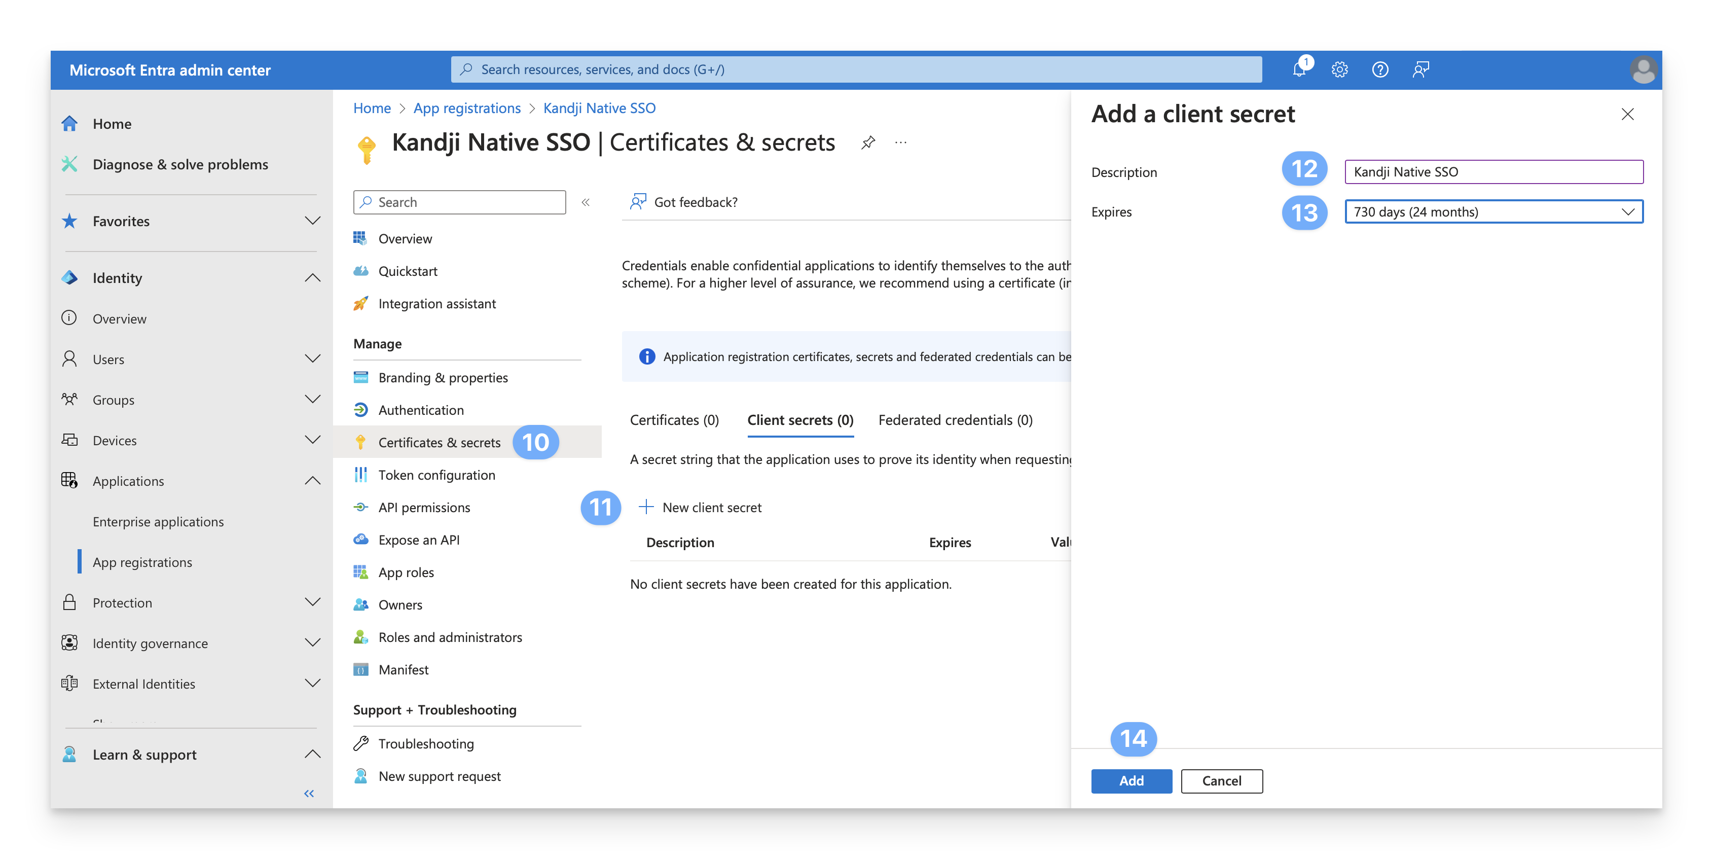This screenshot has height=859, width=1713.
Task: Focus the Description input field
Action: pos(1493,172)
